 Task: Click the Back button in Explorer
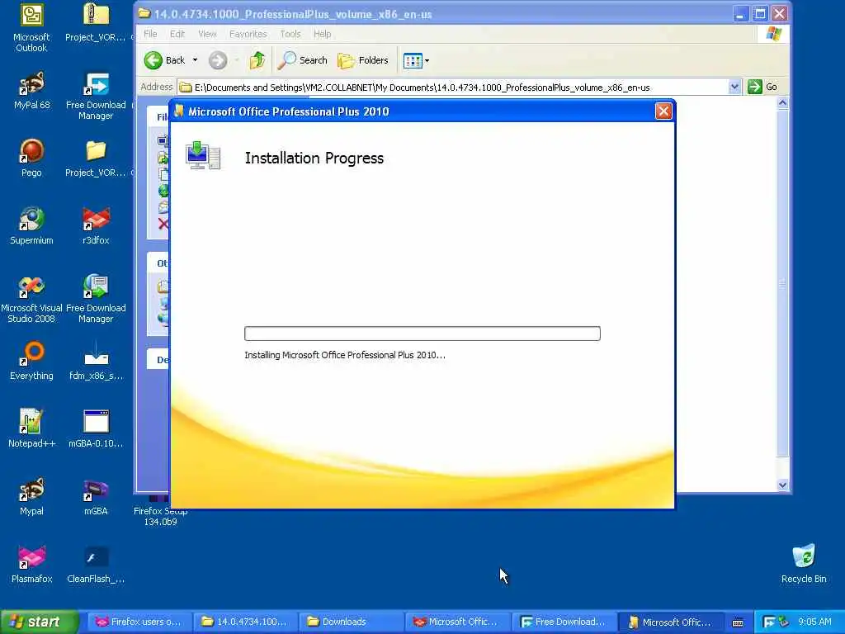click(x=164, y=60)
